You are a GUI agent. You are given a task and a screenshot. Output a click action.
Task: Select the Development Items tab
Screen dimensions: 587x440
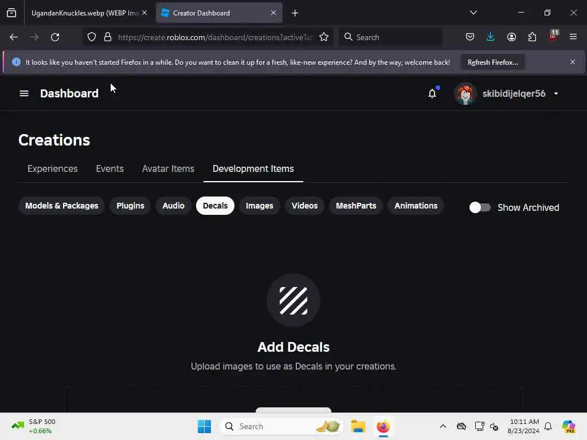(x=253, y=169)
